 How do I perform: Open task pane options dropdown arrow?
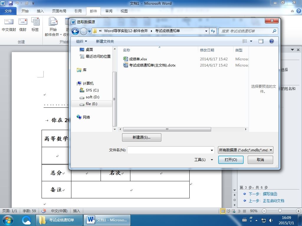[x=292, y=50]
